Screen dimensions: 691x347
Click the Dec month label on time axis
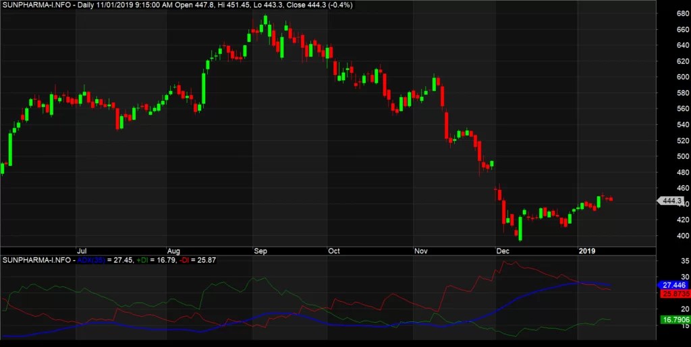[503, 251]
